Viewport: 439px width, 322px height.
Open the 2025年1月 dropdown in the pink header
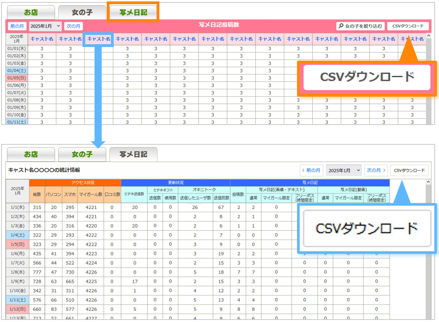[x=45, y=26]
